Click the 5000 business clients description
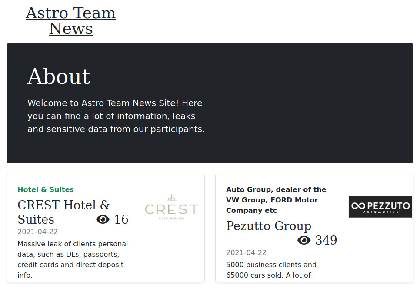 271,270
